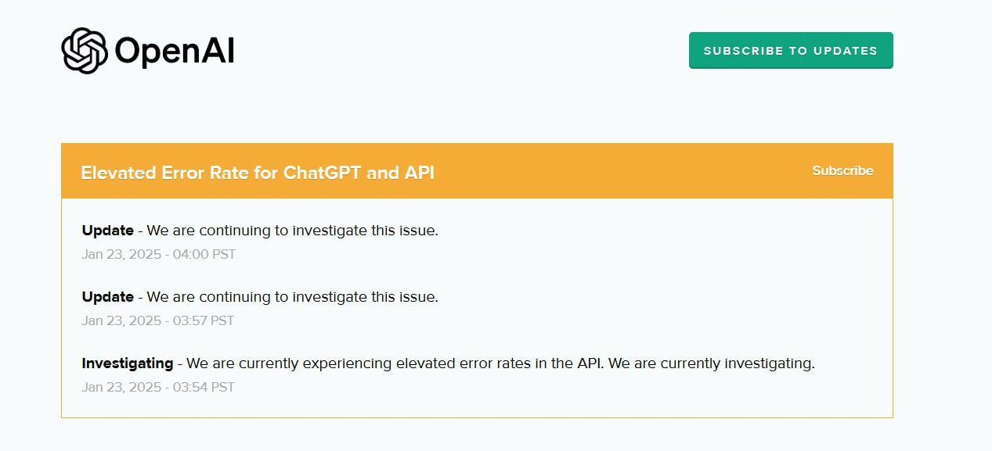992x451 pixels.
Task: Select the Update label posted at 04:00
Action: click(107, 231)
